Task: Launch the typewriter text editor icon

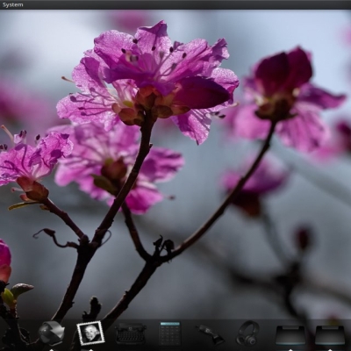Action: tap(131, 333)
